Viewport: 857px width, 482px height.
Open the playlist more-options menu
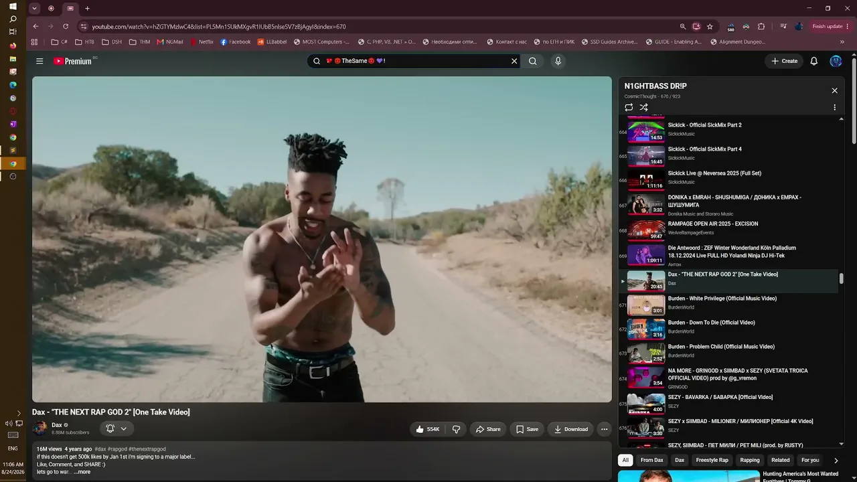(834, 107)
